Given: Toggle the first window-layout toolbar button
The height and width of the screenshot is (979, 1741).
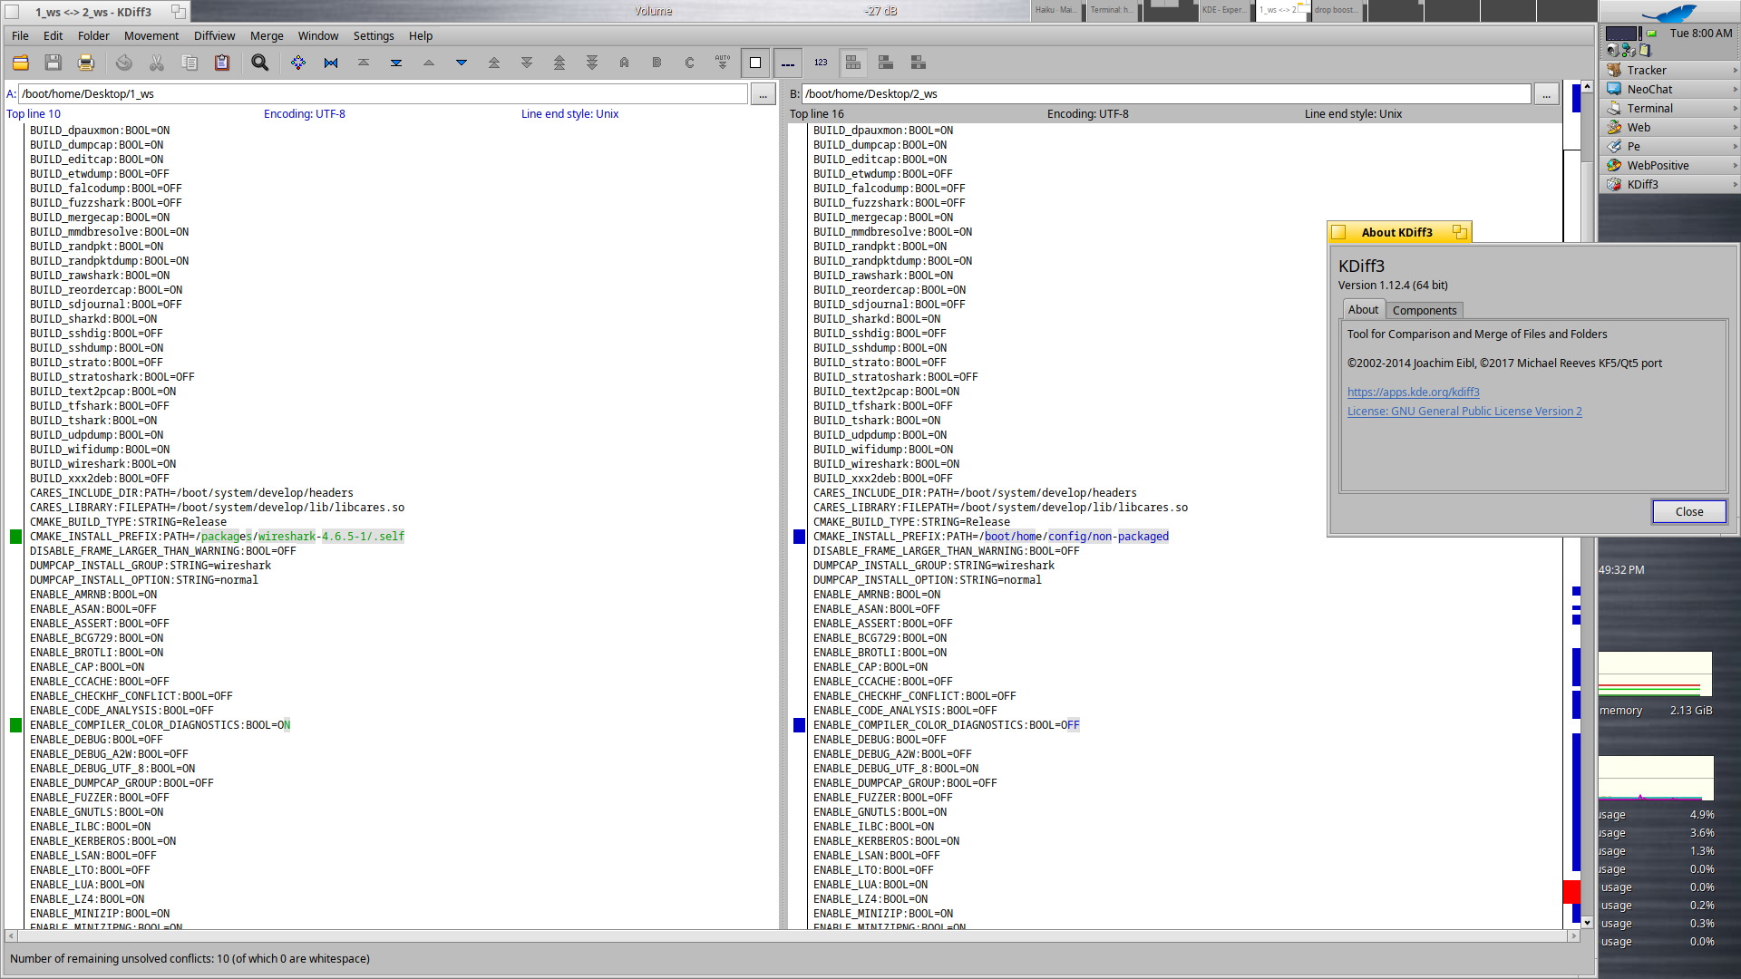Looking at the screenshot, I should pyautogui.click(x=853, y=63).
